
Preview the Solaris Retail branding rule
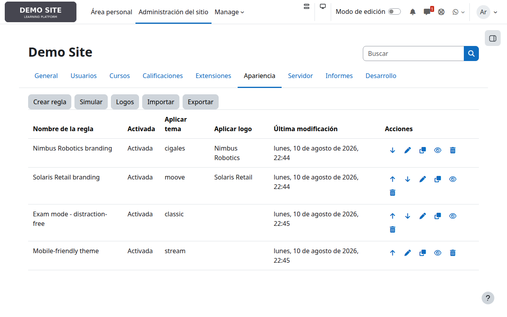[x=453, y=179]
